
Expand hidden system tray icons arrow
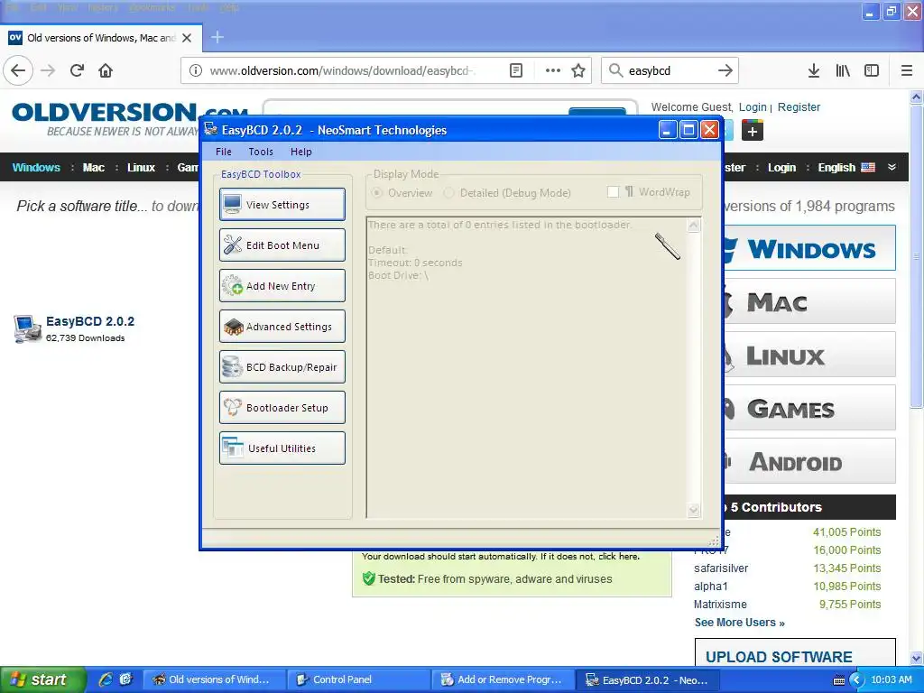pyautogui.click(x=856, y=680)
